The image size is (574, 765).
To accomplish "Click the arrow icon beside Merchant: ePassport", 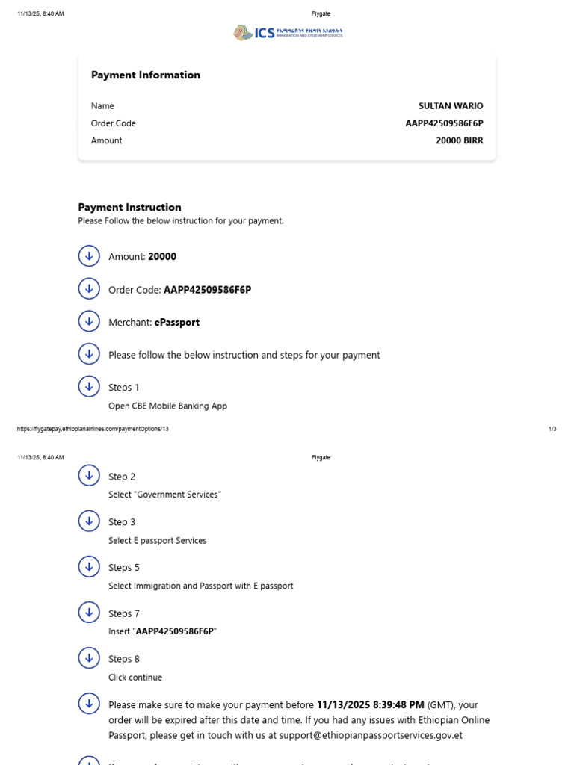I will coord(89,321).
